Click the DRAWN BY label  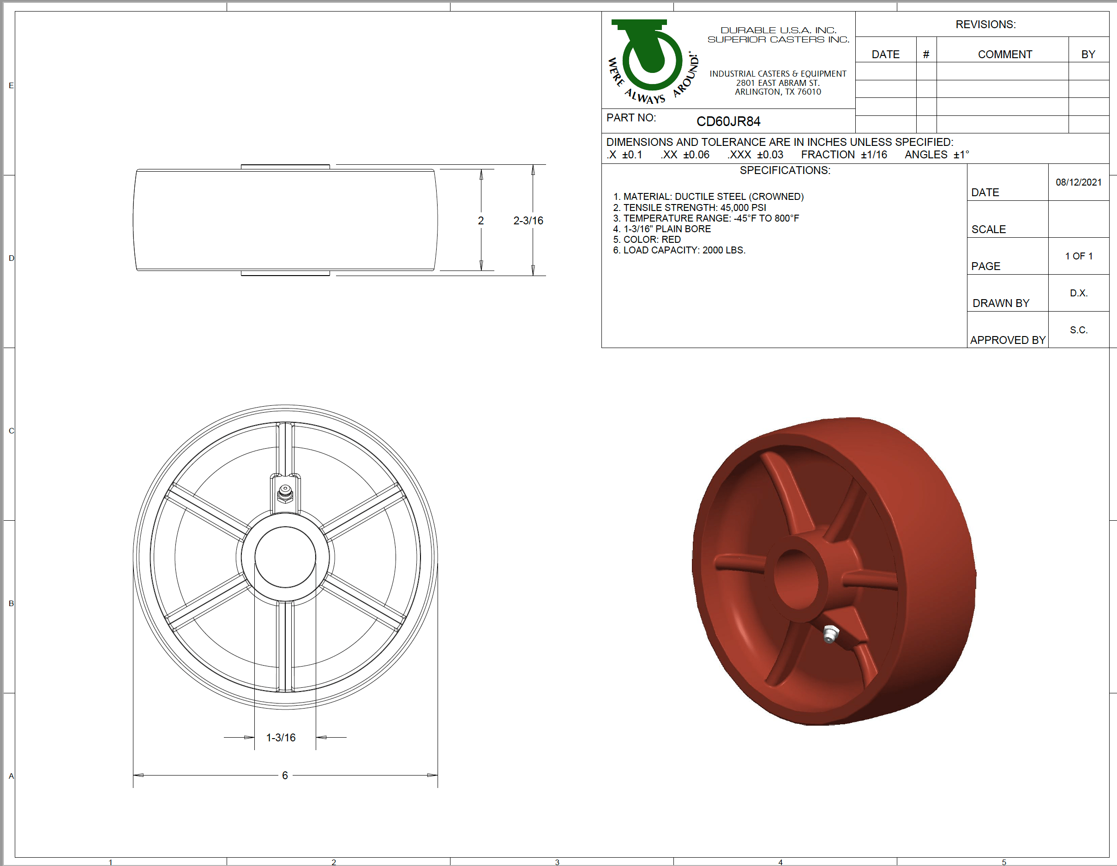[x=1000, y=303]
